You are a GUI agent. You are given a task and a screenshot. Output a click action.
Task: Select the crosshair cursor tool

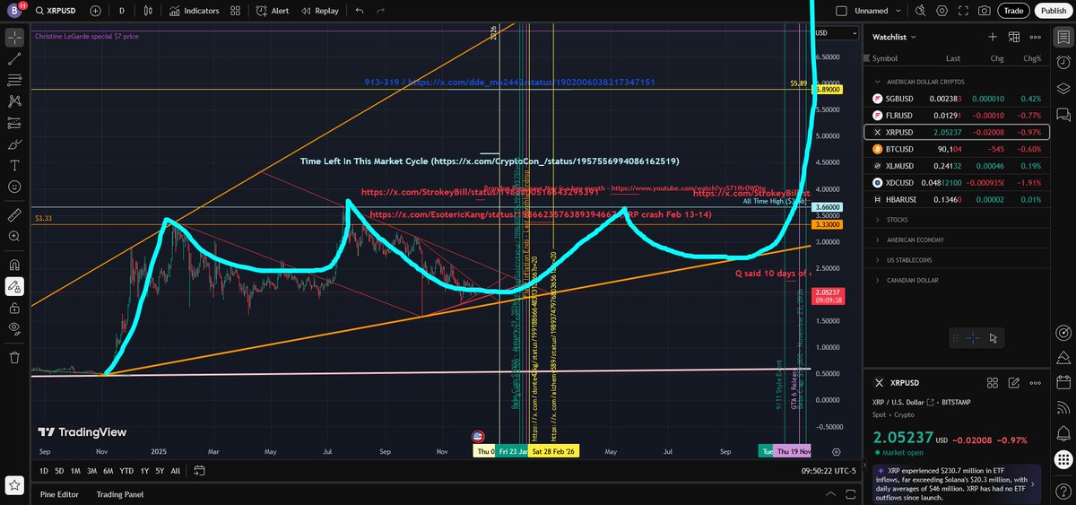click(14, 37)
